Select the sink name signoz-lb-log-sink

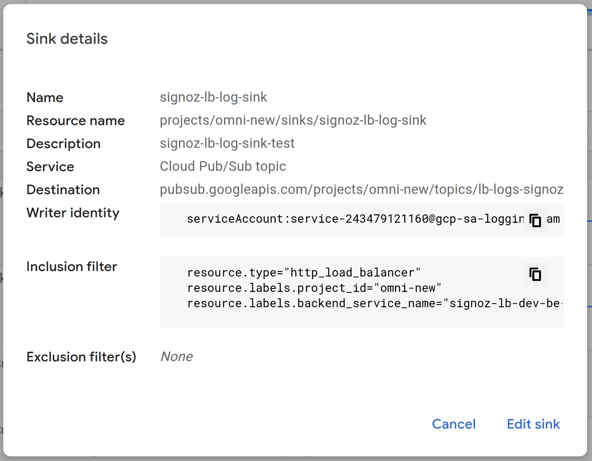(x=213, y=97)
